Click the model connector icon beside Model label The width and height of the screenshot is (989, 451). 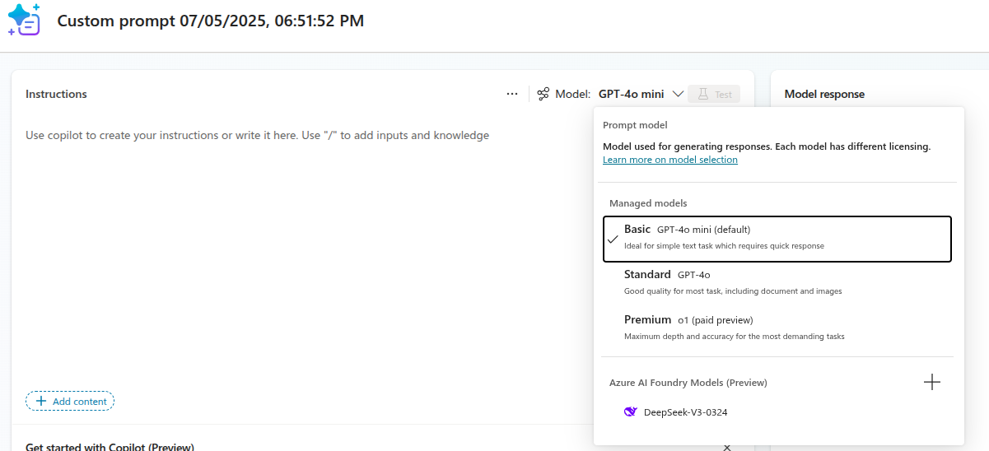point(543,94)
